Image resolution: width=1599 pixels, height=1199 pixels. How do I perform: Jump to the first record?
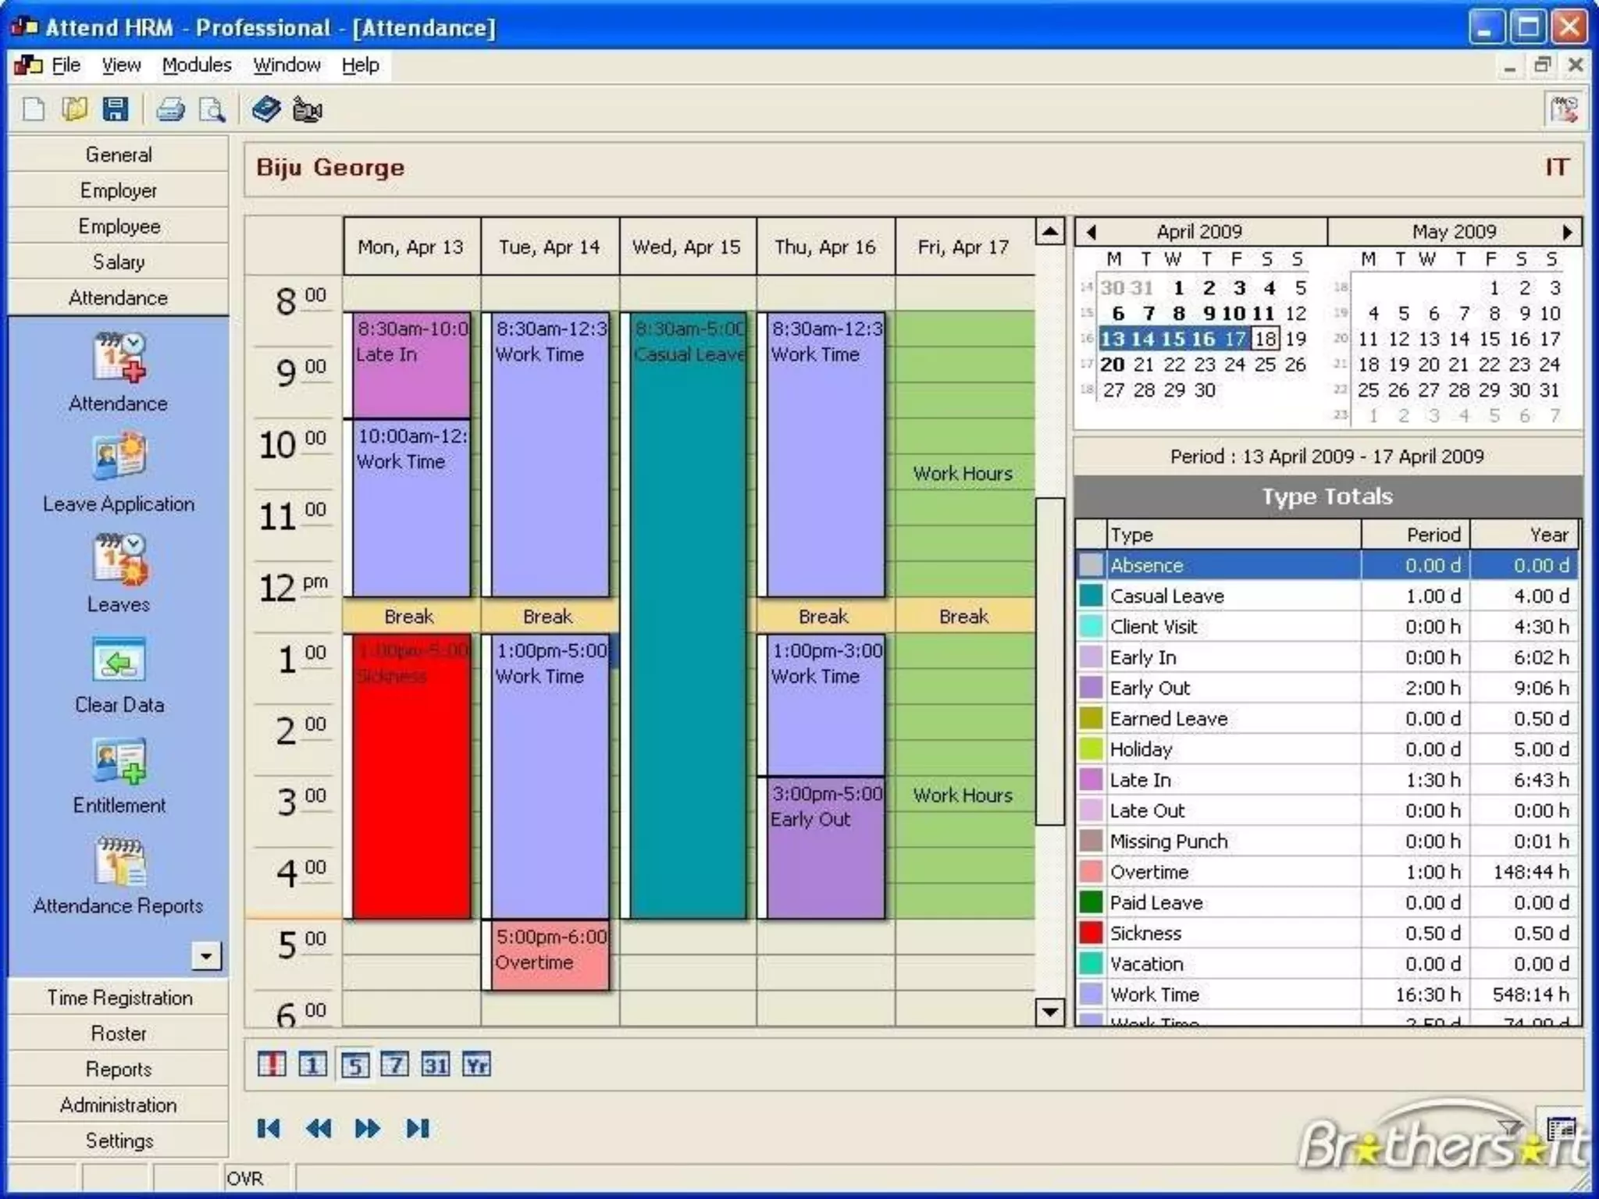click(x=269, y=1129)
